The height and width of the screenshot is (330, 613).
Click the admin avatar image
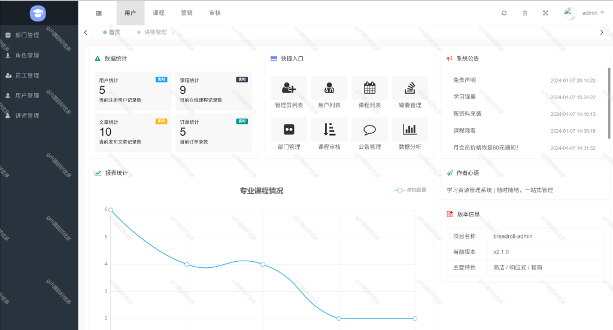coord(570,13)
